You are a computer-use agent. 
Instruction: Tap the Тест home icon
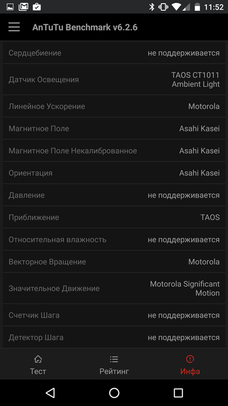click(38, 359)
